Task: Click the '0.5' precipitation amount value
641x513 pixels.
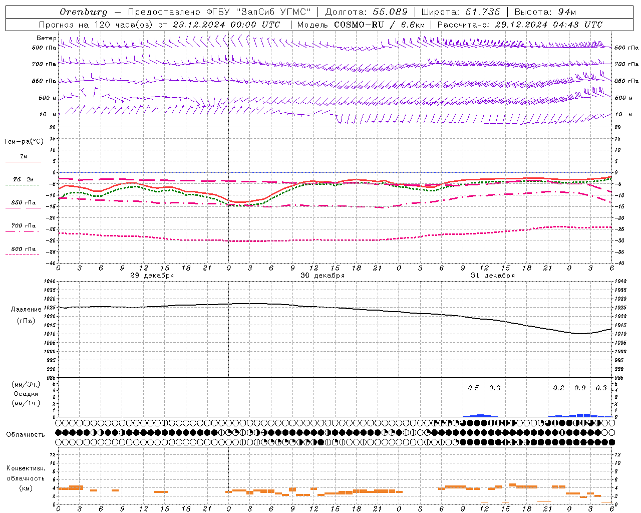Action: 473,388
